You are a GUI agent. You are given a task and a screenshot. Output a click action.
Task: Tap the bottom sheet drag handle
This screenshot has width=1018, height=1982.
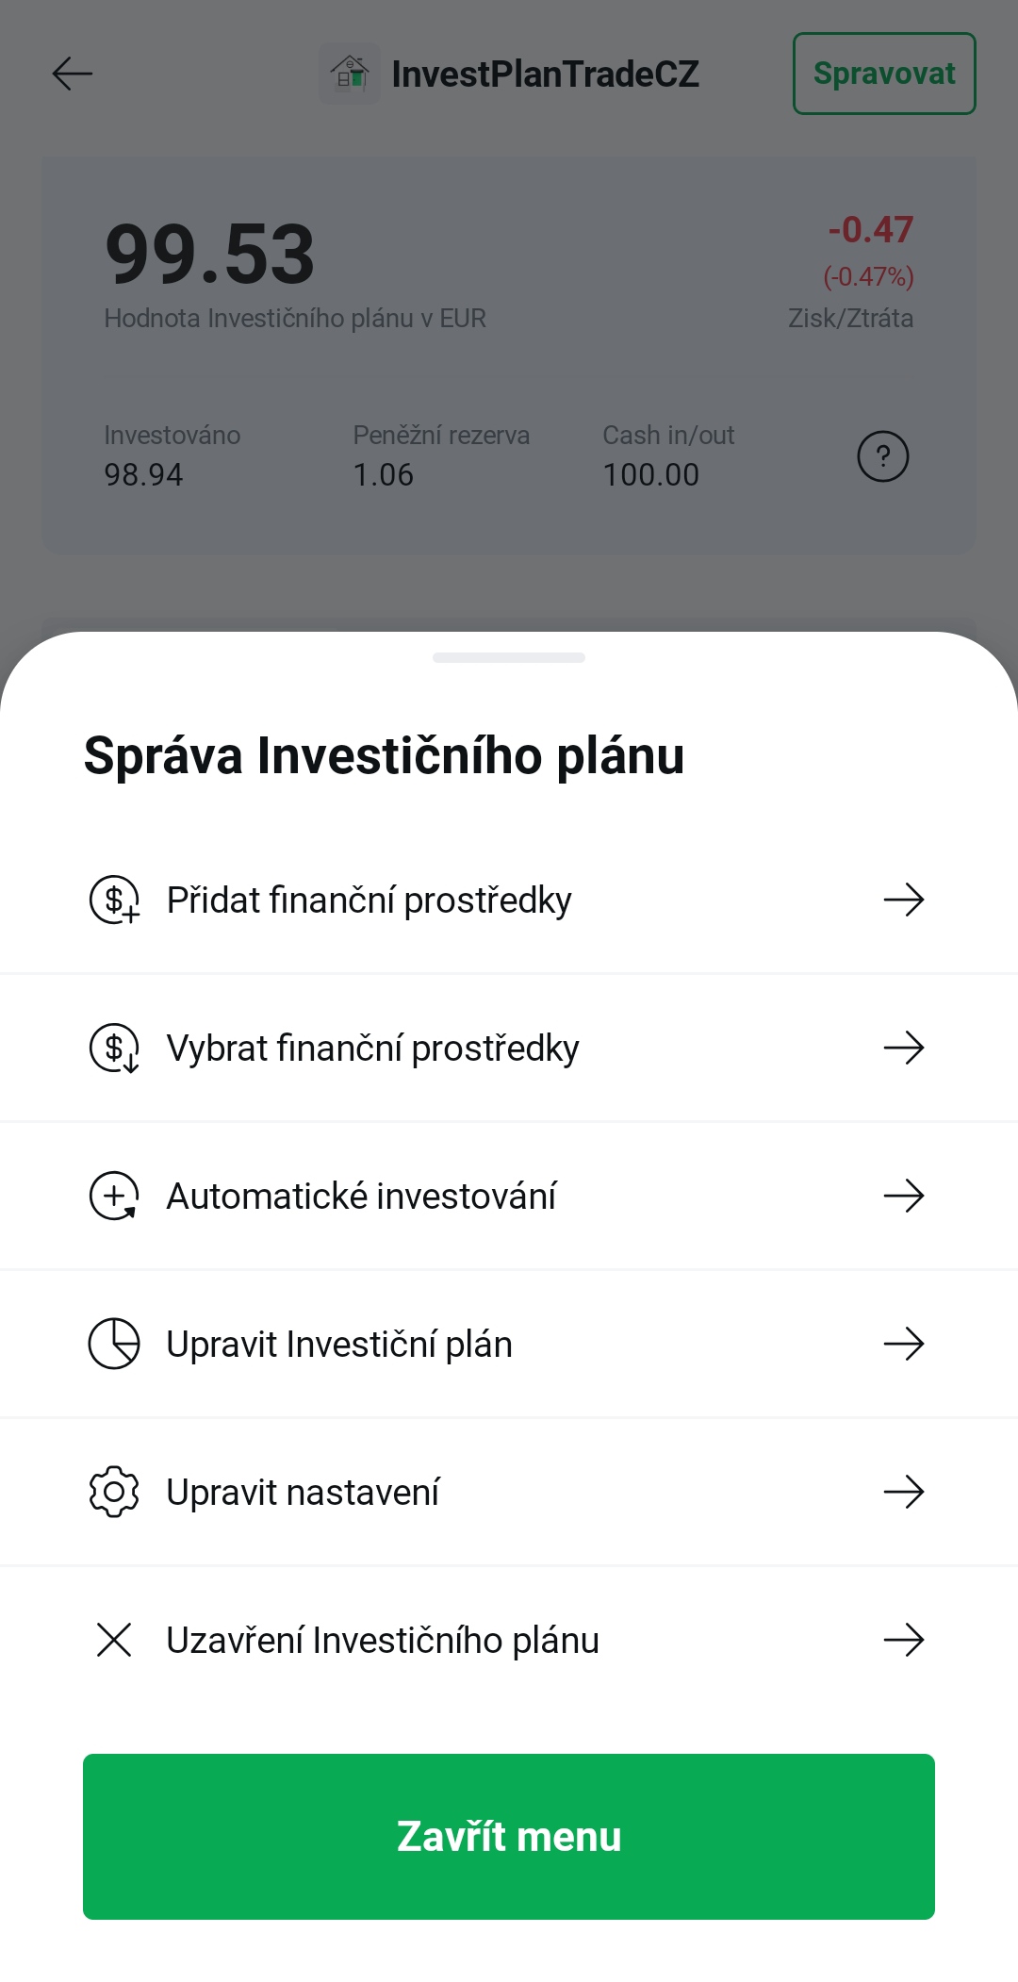(509, 657)
